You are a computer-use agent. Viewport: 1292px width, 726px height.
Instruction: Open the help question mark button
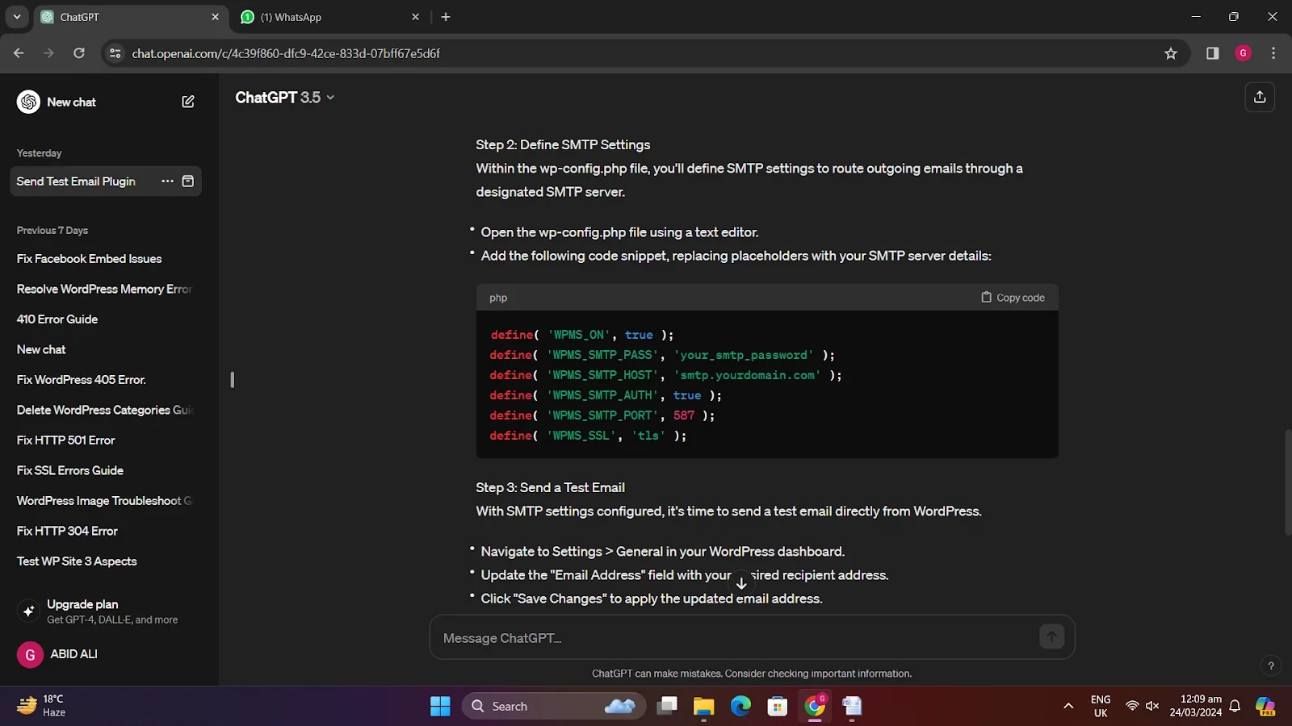(1271, 665)
